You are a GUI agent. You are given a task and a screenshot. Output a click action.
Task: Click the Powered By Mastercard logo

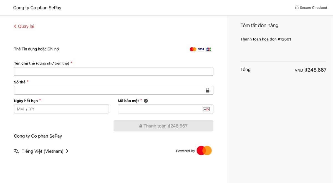click(x=204, y=150)
